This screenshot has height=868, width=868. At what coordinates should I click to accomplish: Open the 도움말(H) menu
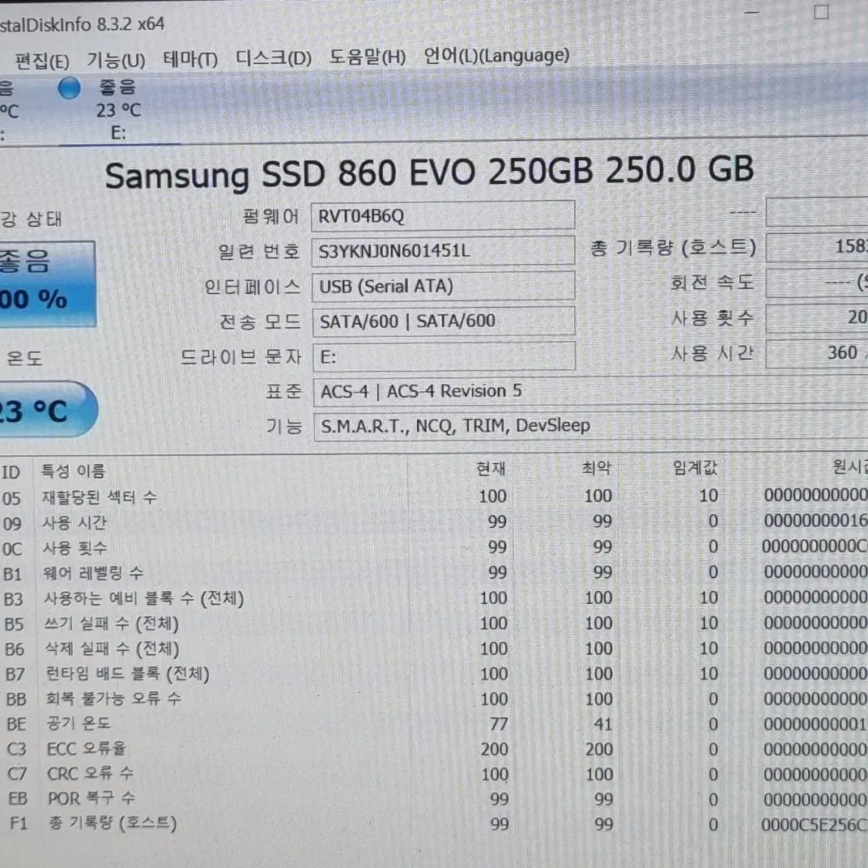367,56
